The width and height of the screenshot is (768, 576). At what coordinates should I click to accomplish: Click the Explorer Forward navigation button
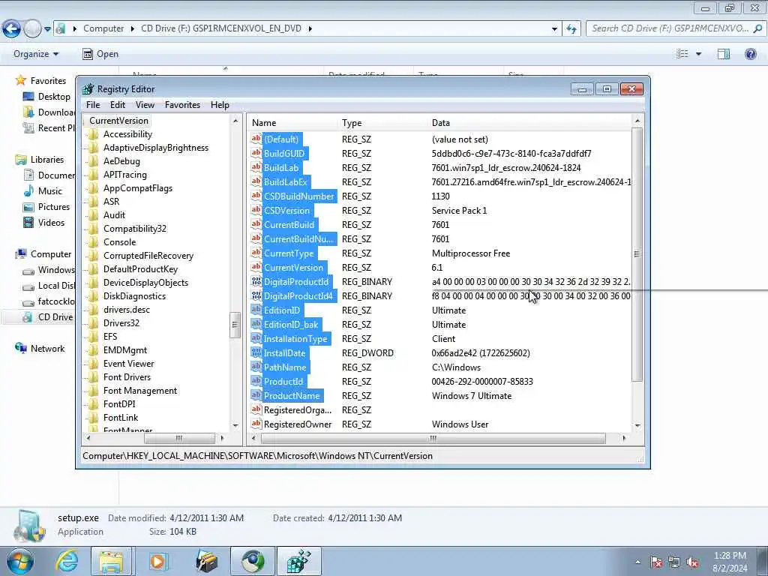pos(32,29)
